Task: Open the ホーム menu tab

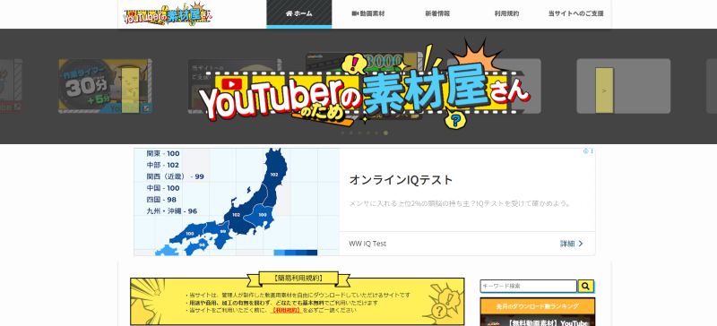Action: 299,13
